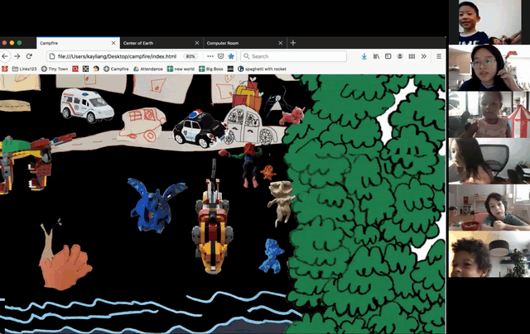Open the Attendance bookmark
The width and height of the screenshot is (530, 334).
pos(147,69)
